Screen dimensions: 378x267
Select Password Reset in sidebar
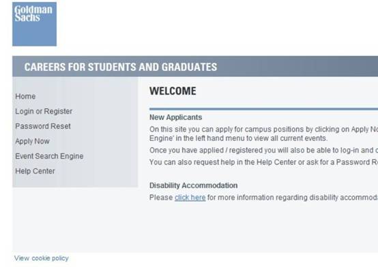pos(43,126)
